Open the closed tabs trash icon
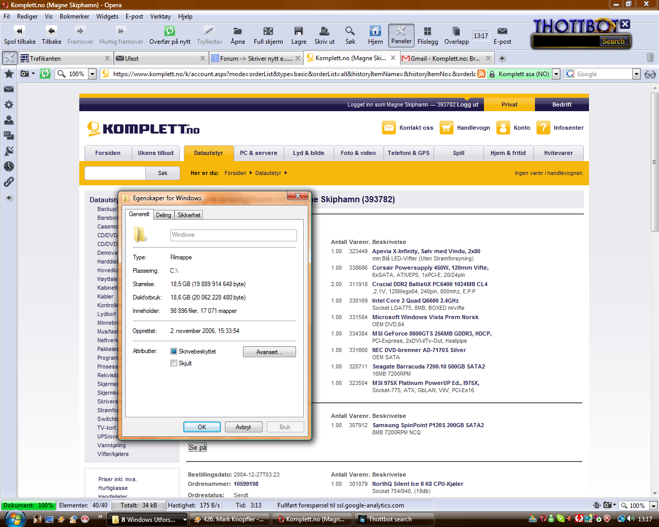This screenshot has height=527, width=659. (x=650, y=57)
